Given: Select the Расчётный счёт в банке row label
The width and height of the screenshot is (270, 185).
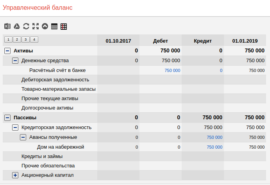Looking at the screenshot, I should tap(57, 70).
